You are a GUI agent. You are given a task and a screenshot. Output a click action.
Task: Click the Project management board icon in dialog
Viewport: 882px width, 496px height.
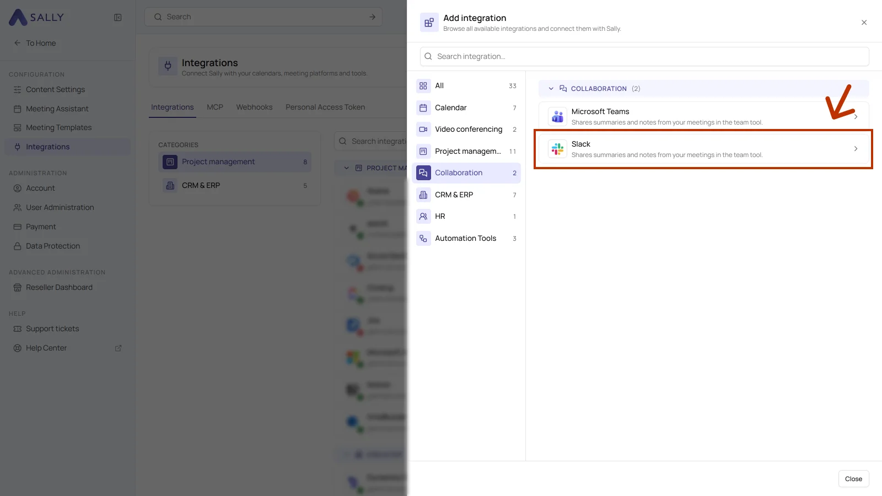pos(423,151)
